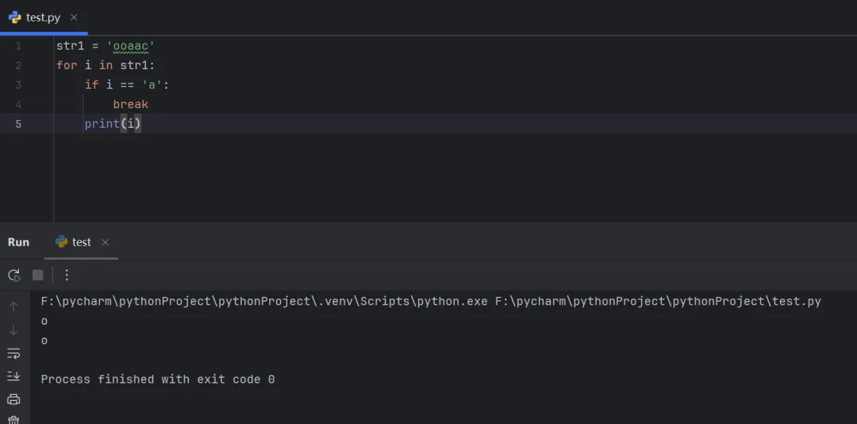The image size is (857, 424).
Task: Clear console with the trash icon
Action: point(13,419)
